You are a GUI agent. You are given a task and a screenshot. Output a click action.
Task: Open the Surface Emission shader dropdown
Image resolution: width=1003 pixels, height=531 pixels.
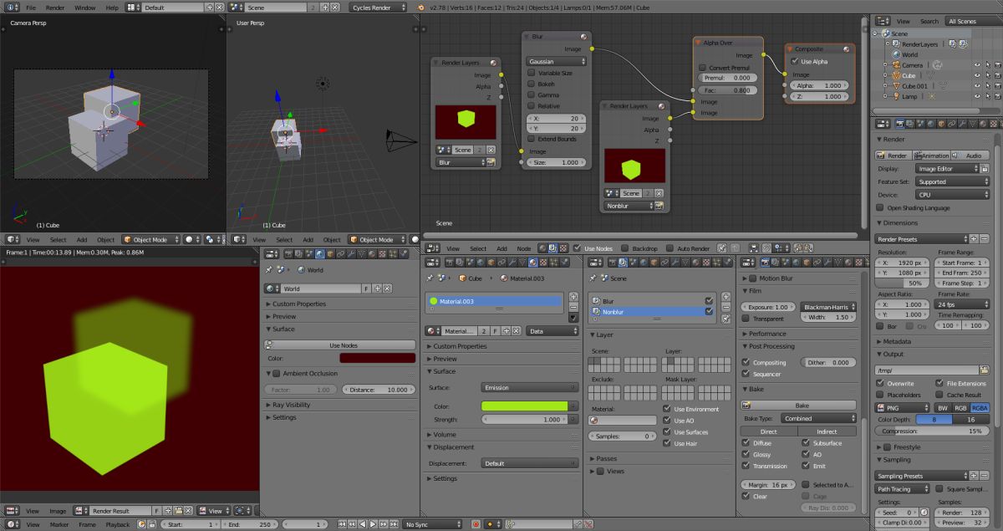(x=529, y=388)
